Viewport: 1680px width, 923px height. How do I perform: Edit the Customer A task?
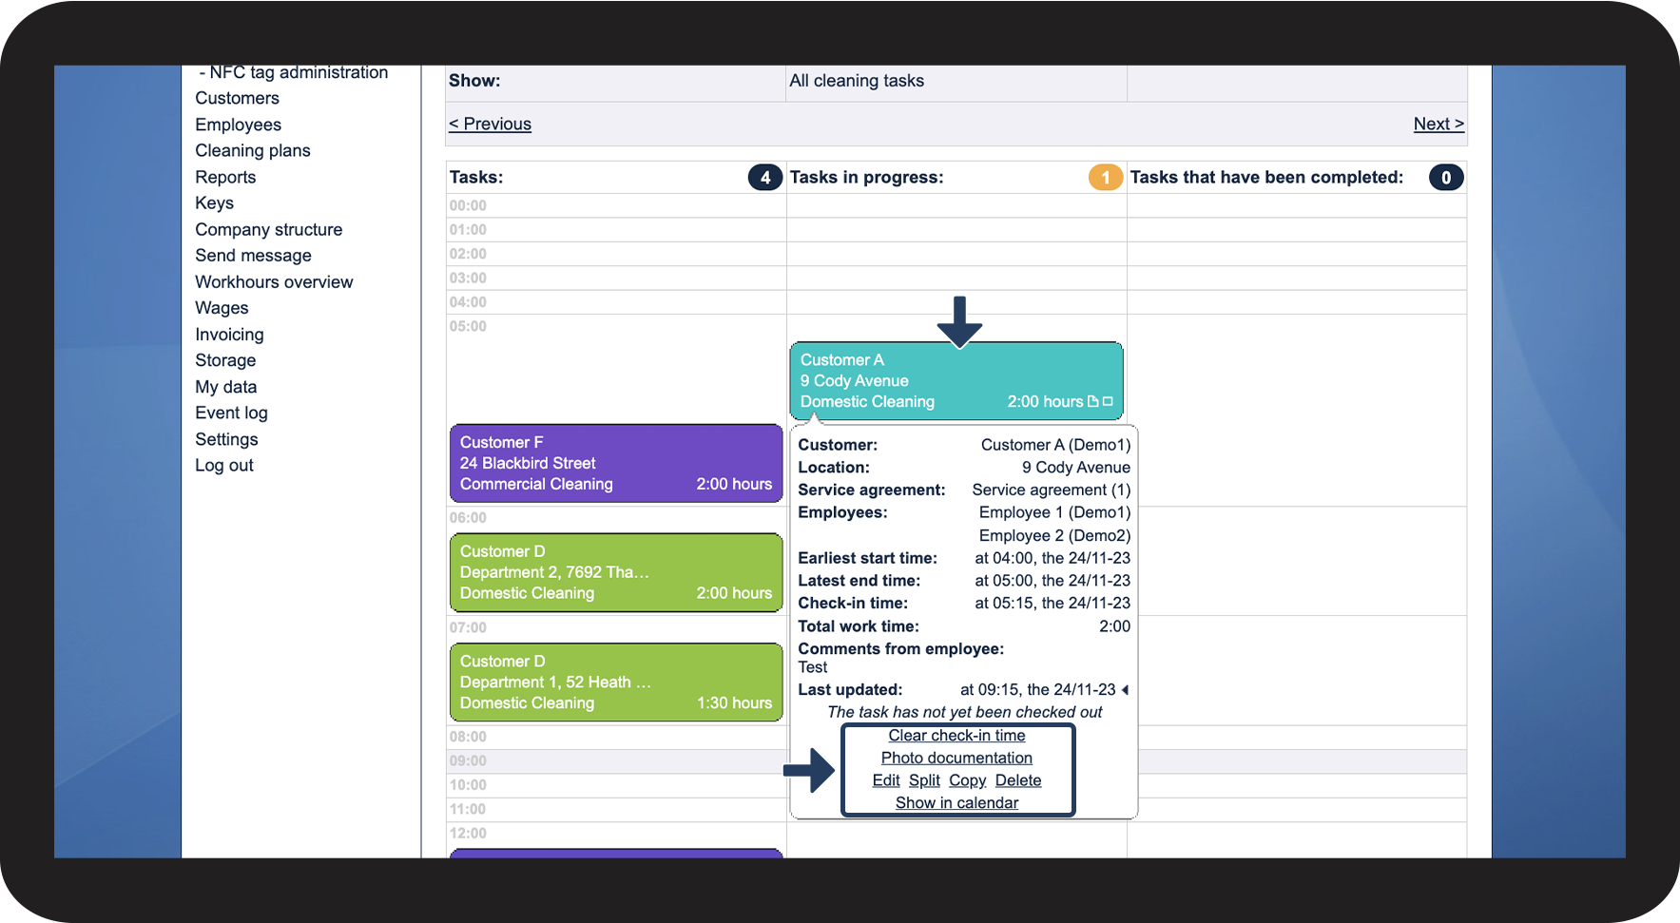click(x=886, y=780)
